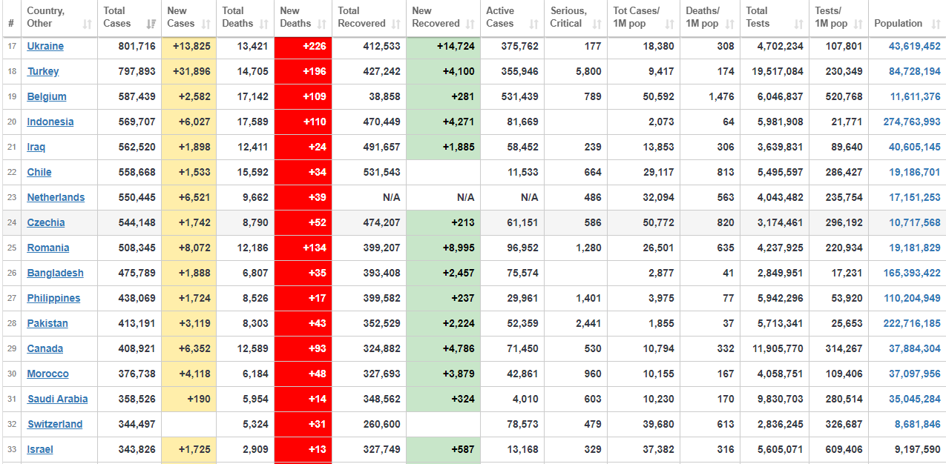Select Belgium deaths per million 1,476

(x=721, y=96)
